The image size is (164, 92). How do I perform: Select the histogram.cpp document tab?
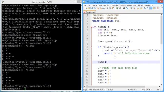click(89, 12)
